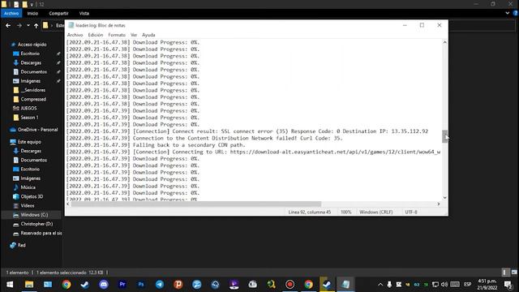Show hidden system tray icons

[x=380, y=285]
